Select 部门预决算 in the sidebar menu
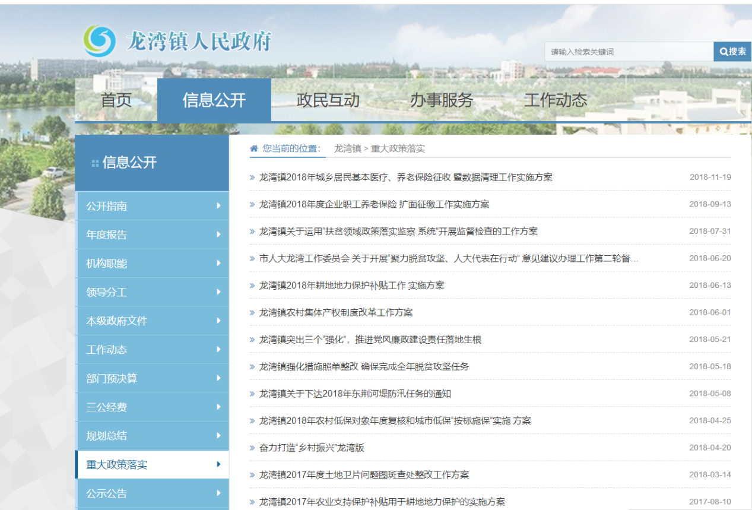The width and height of the screenshot is (752, 510). coord(112,378)
